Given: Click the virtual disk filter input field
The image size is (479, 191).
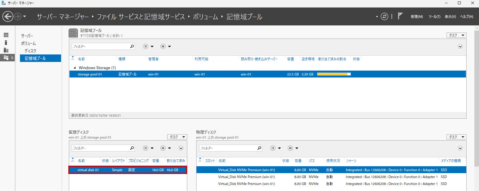Looking at the screenshot, I should point(100,148).
